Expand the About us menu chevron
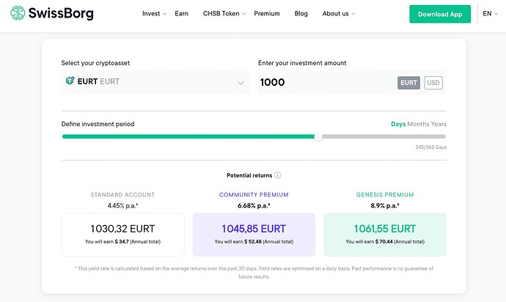Screen dimensions: 506x302 tap(353, 14)
